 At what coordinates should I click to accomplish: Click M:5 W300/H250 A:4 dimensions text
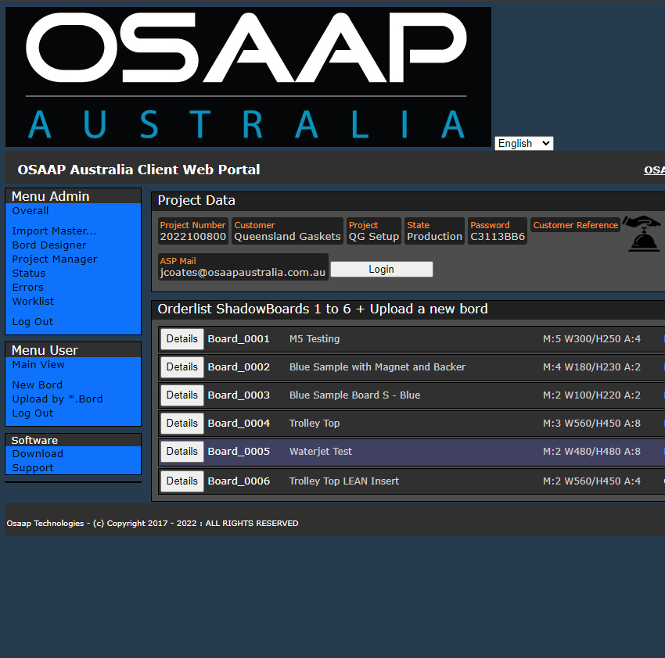click(x=591, y=339)
